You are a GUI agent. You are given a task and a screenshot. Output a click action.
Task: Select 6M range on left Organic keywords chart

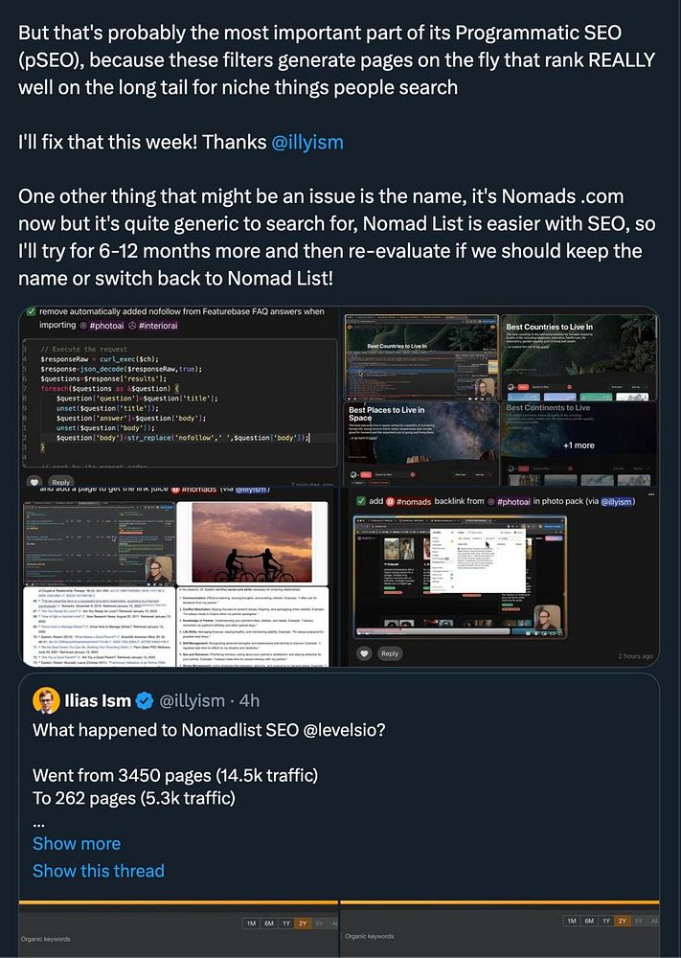point(269,924)
